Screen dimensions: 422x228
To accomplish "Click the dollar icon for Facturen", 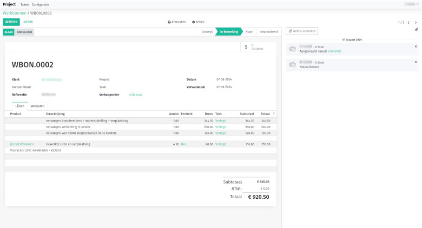I will (x=246, y=47).
